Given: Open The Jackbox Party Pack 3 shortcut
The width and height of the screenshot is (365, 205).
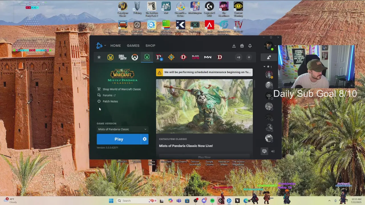Looking at the screenshot, I should [x=152, y=9].
